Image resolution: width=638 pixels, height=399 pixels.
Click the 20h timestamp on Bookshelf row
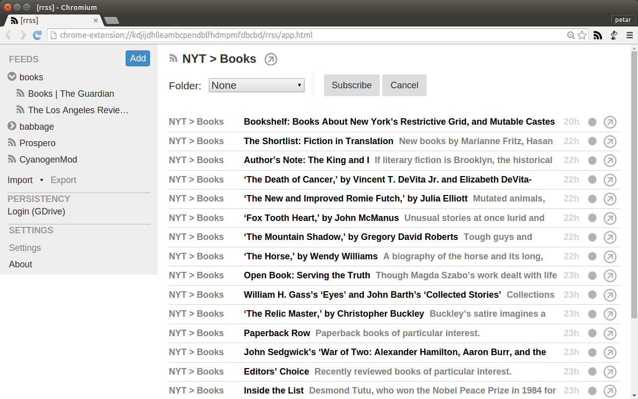pos(571,122)
